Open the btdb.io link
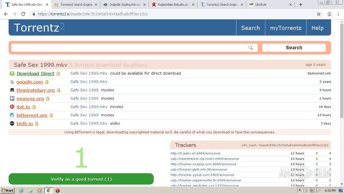Screen dimensions: 344x194 click(x=25, y=124)
